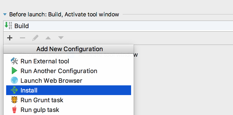Choose the Run Grunt task menu entry
This screenshot has height=115, width=233.
(69, 100)
